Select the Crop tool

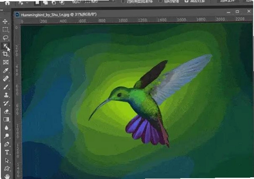tap(5, 54)
